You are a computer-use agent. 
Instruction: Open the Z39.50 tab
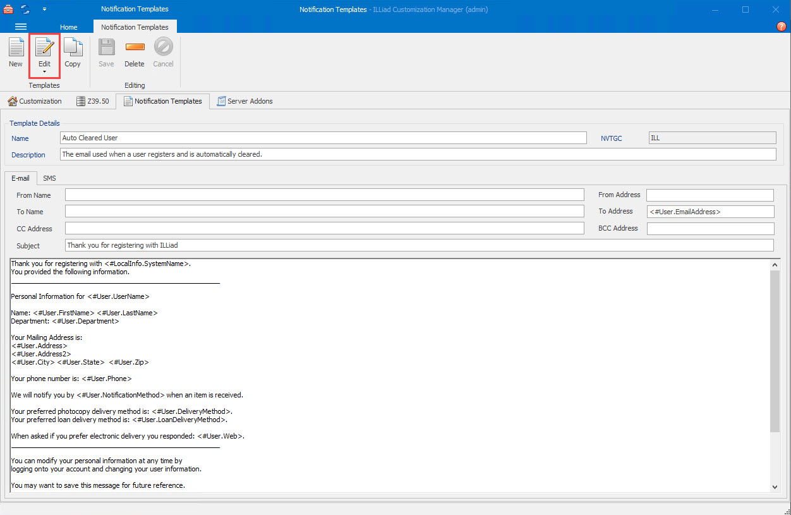pyautogui.click(x=92, y=101)
